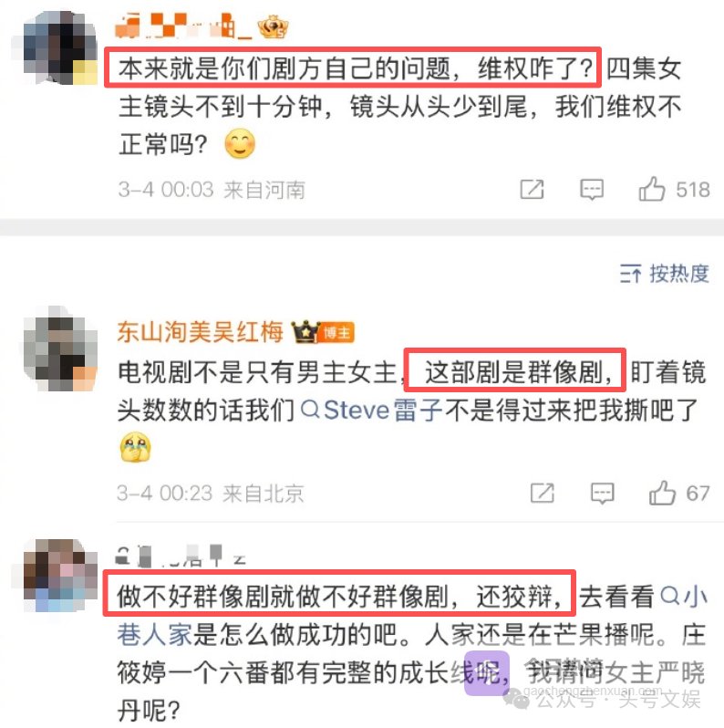Share the comment from Henan

point(532,190)
